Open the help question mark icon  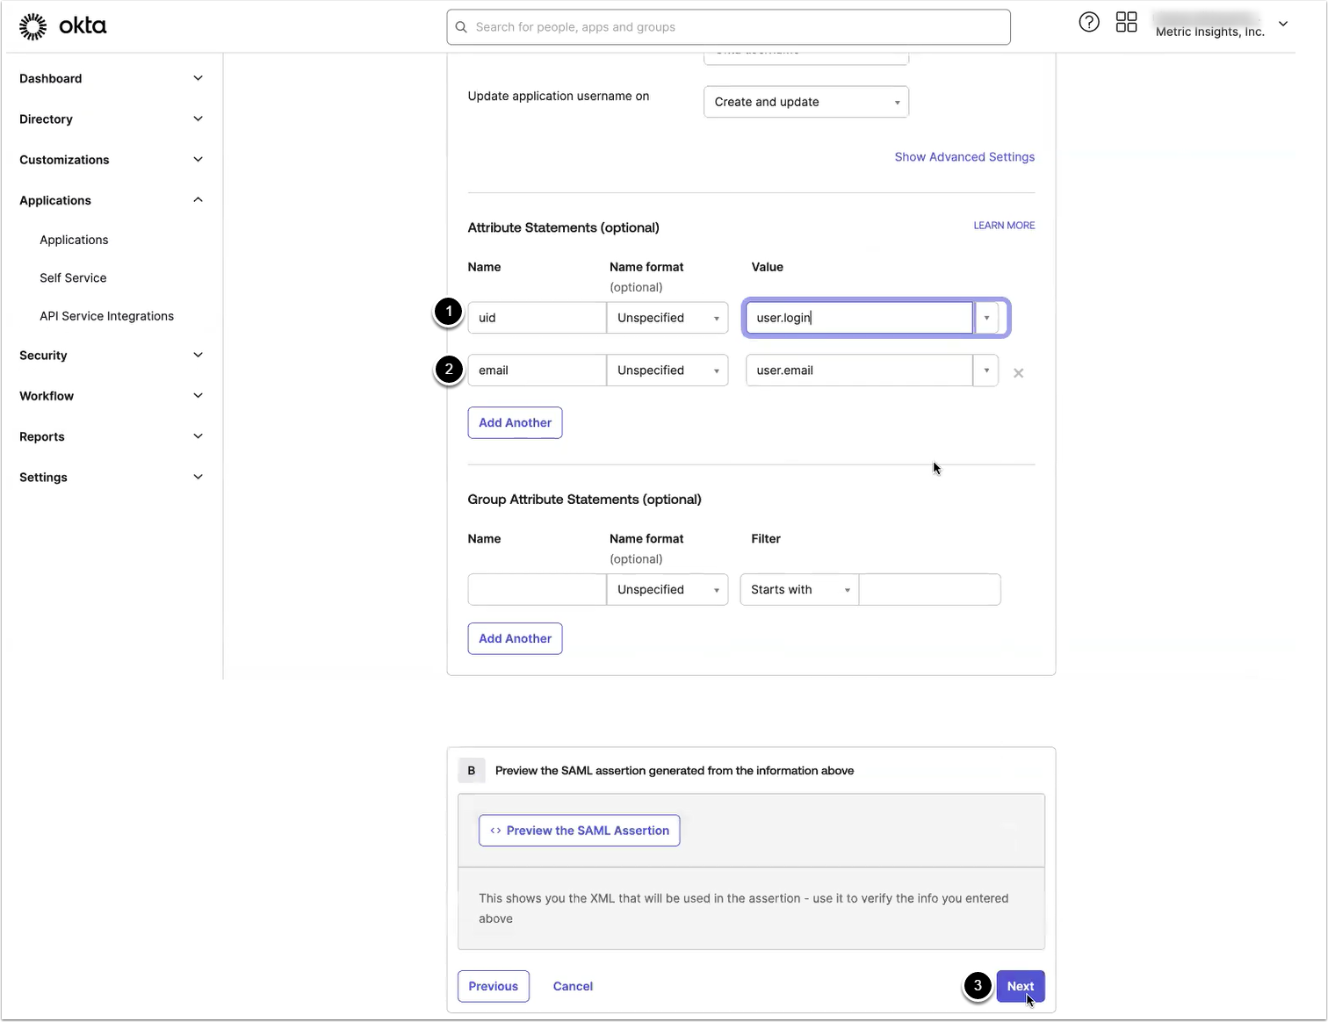(1089, 23)
